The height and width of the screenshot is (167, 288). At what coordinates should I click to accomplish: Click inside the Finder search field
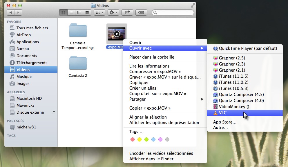click(175, 12)
